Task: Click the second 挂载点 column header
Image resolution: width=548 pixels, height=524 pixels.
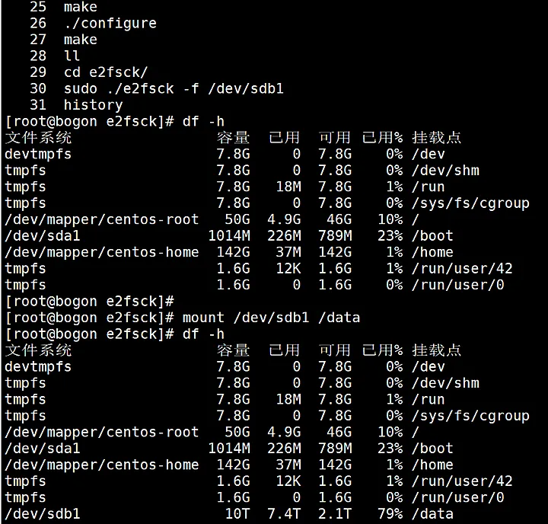Action: pos(436,350)
